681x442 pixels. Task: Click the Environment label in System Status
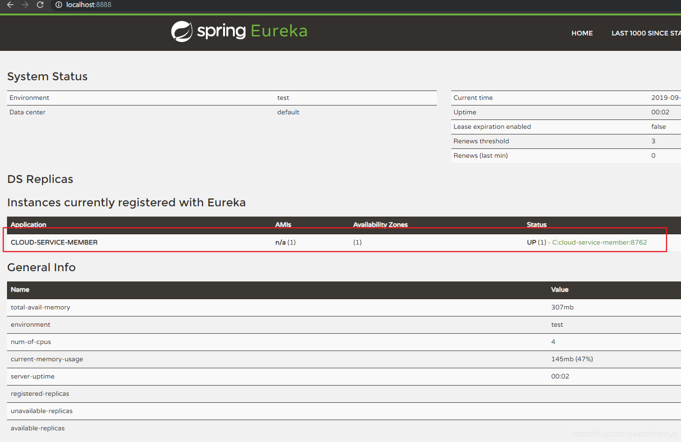29,98
